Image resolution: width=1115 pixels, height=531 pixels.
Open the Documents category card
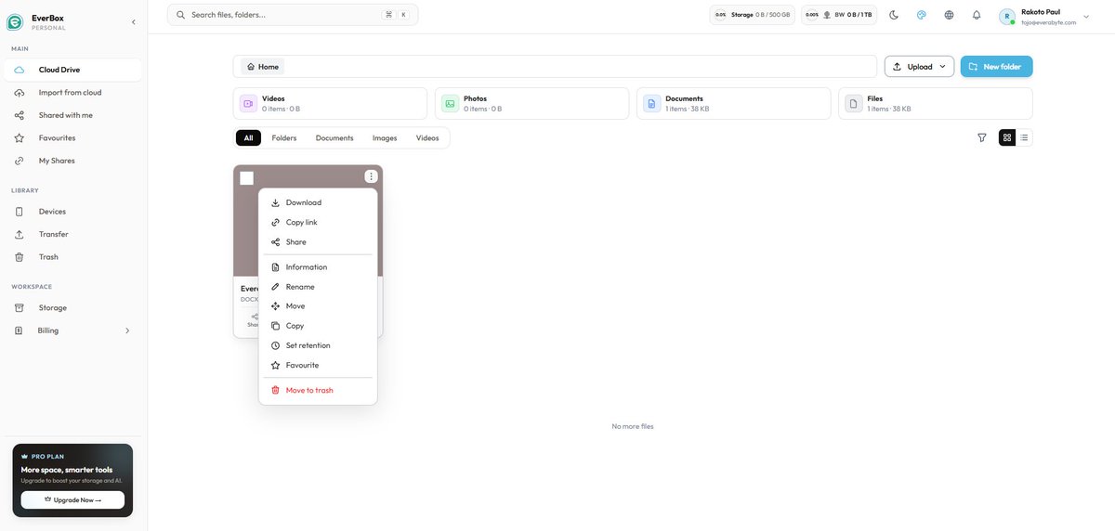click(x=733, y=104)
